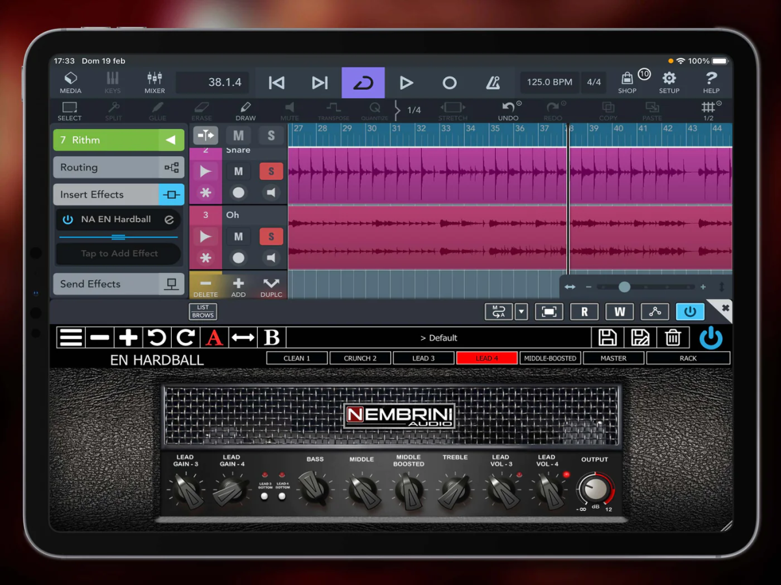Click the Paste tool
The image size is (781, 585).
coord(652,111)
